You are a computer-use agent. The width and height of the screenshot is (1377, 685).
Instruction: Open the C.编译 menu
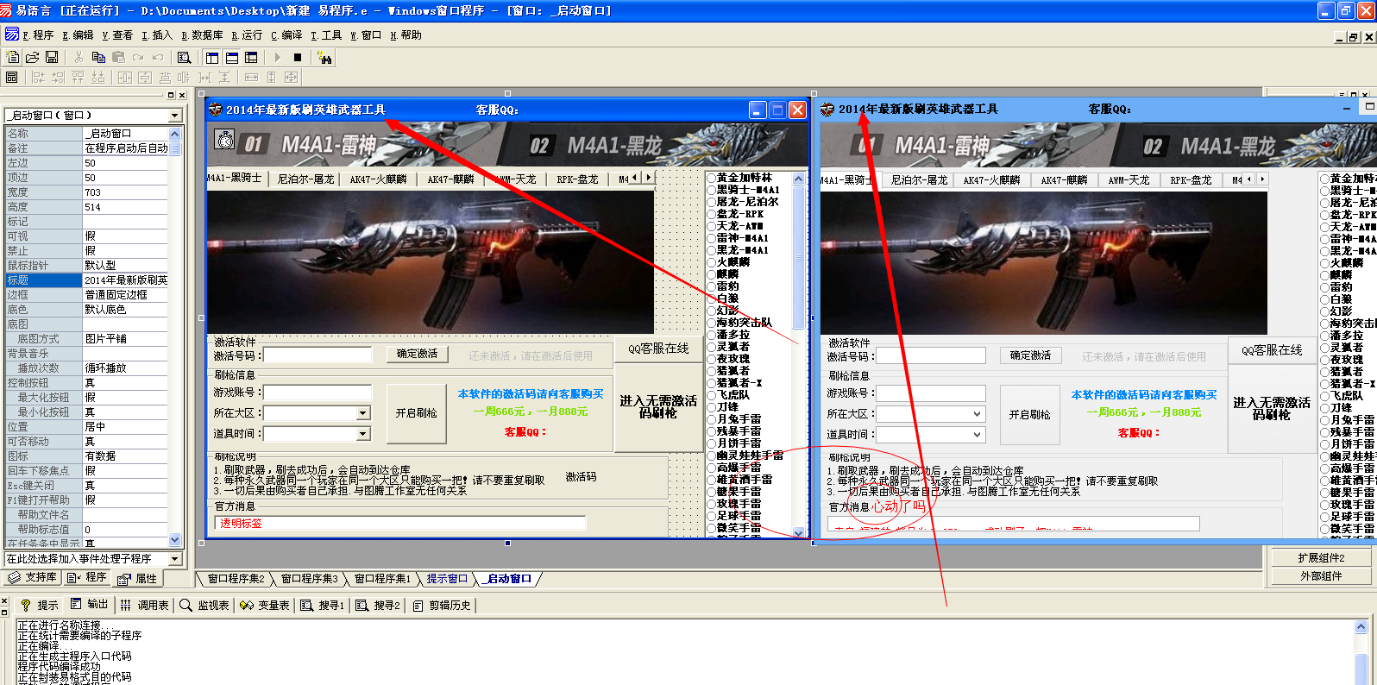coord(286,35)
